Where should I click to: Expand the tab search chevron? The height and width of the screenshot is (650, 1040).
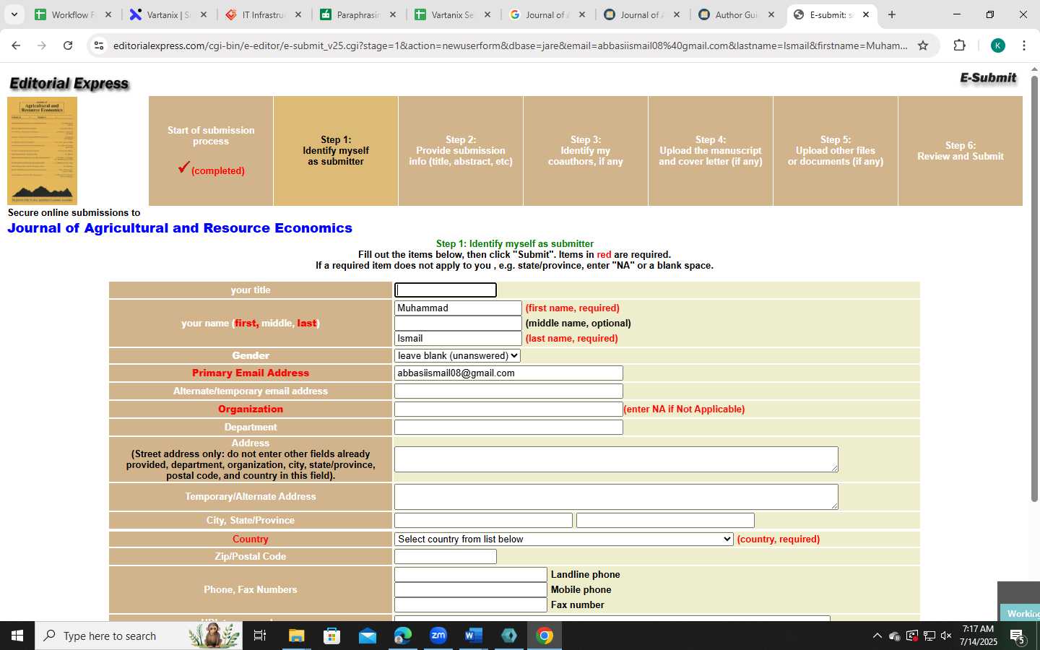14,14
